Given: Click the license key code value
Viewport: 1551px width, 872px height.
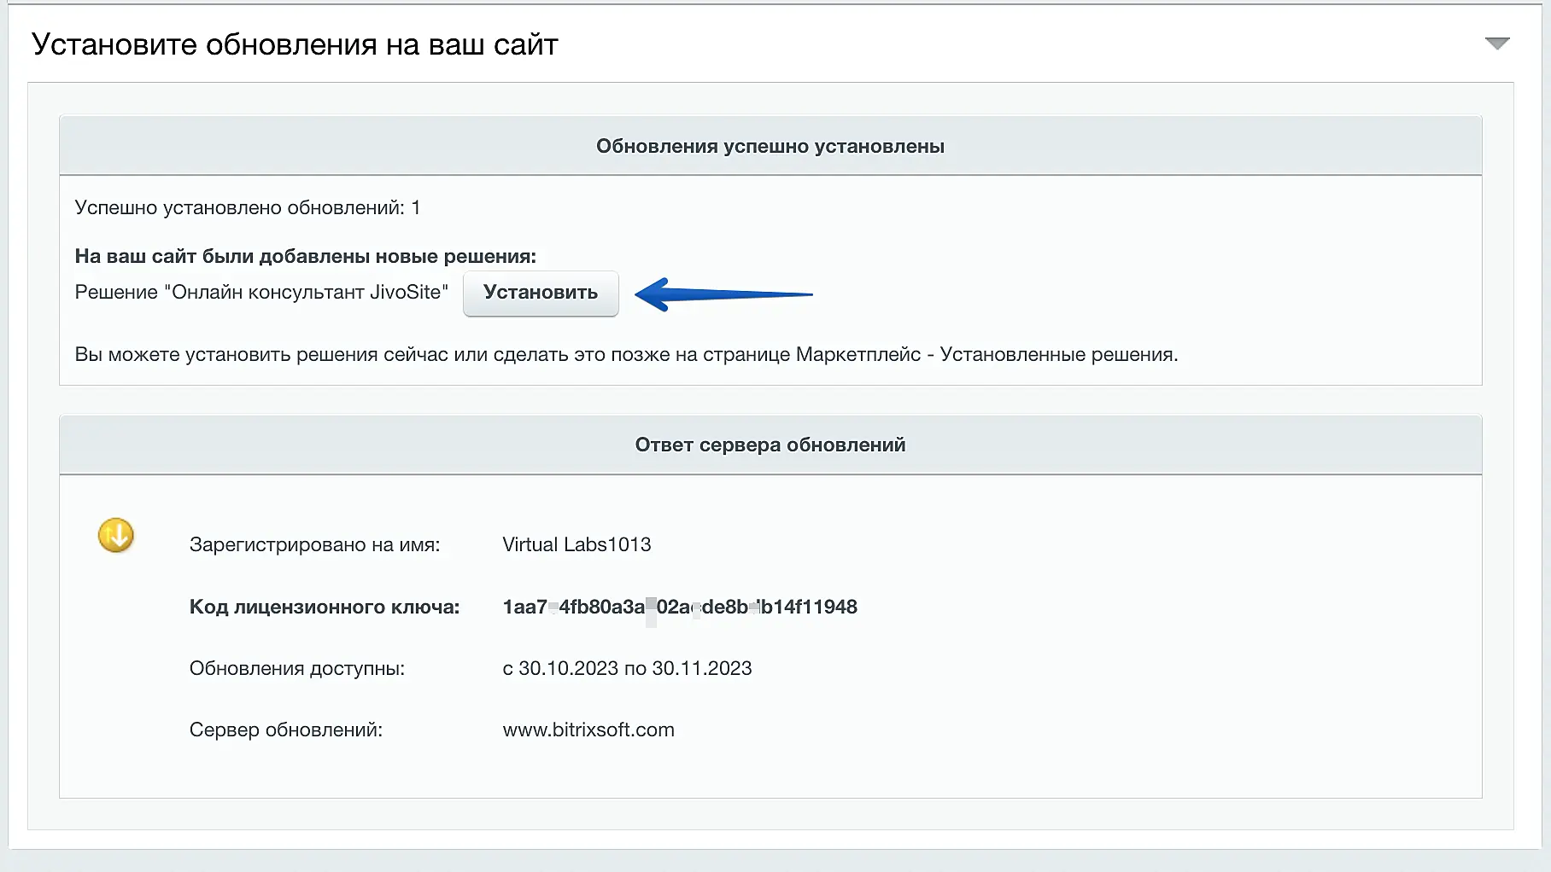Looking at the screenshot, I should click(x=679, y=607).
